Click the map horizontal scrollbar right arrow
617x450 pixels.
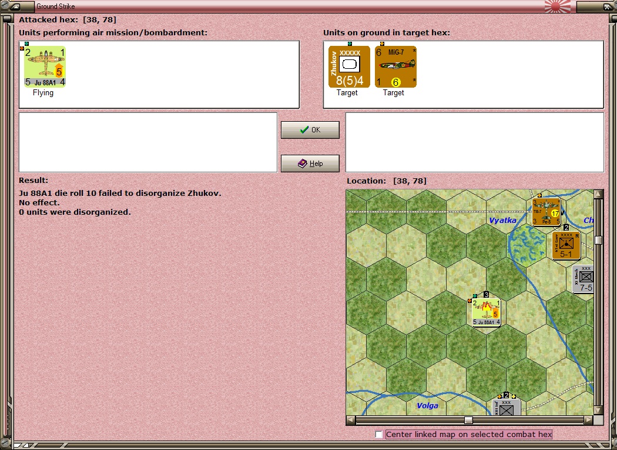pyautogui.click(x=589, y=420)
